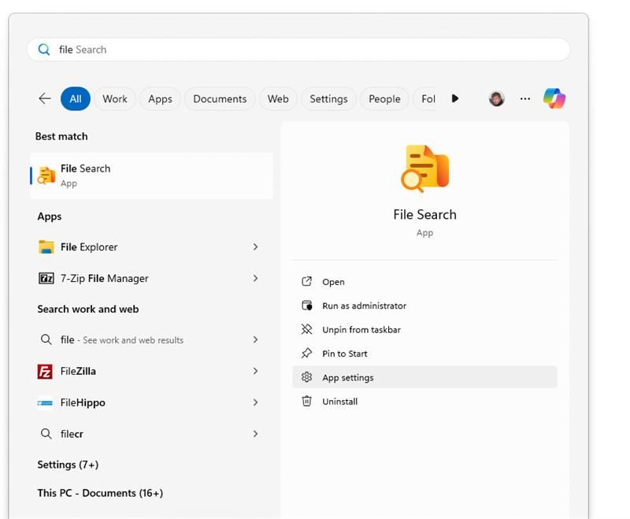Choose Run as administrator
This screenshot has height=519, width=630.
tap(425, 306)
